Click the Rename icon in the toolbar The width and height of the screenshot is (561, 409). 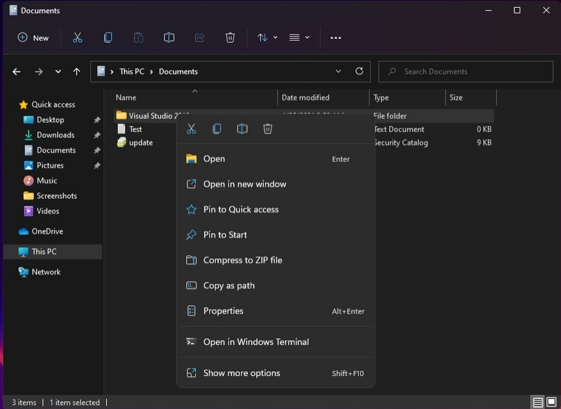coord(169,37)
